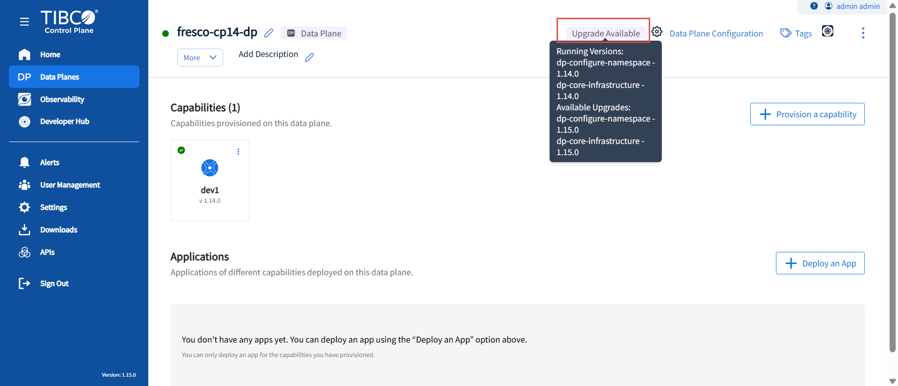Click the Alerts bell icon
This screenshot has width=898, height=386.
click(24, 162)
